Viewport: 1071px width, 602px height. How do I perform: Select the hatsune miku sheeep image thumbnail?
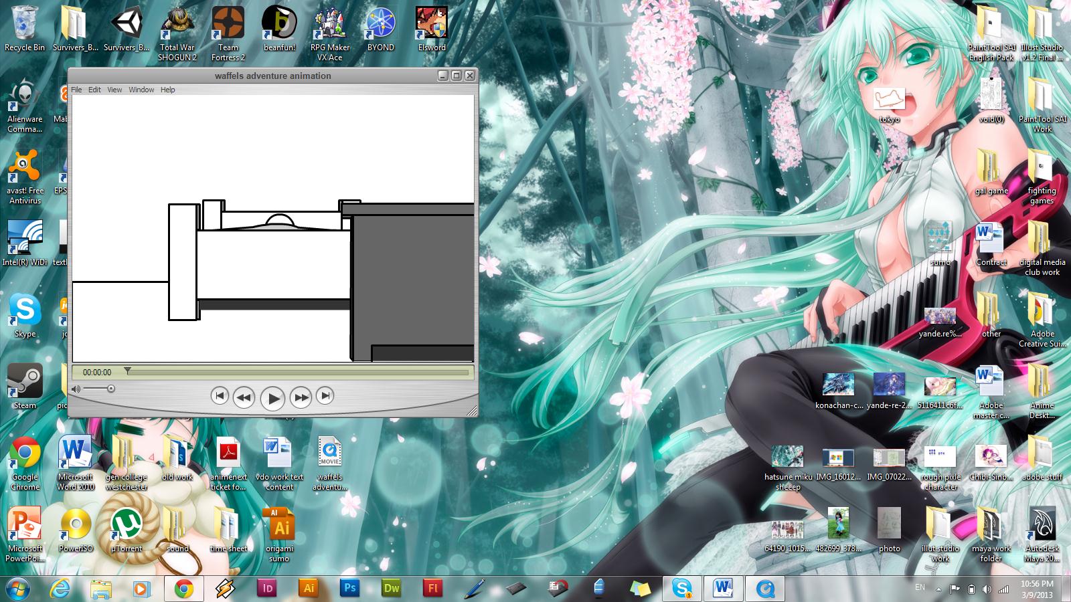coord(788,468)
